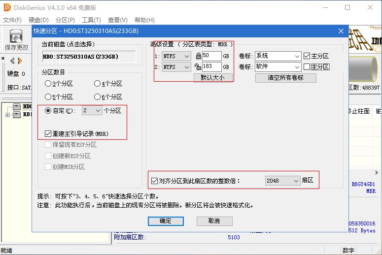
Task: Click partition 2 size field showing 183
Action: coord(212,66)
